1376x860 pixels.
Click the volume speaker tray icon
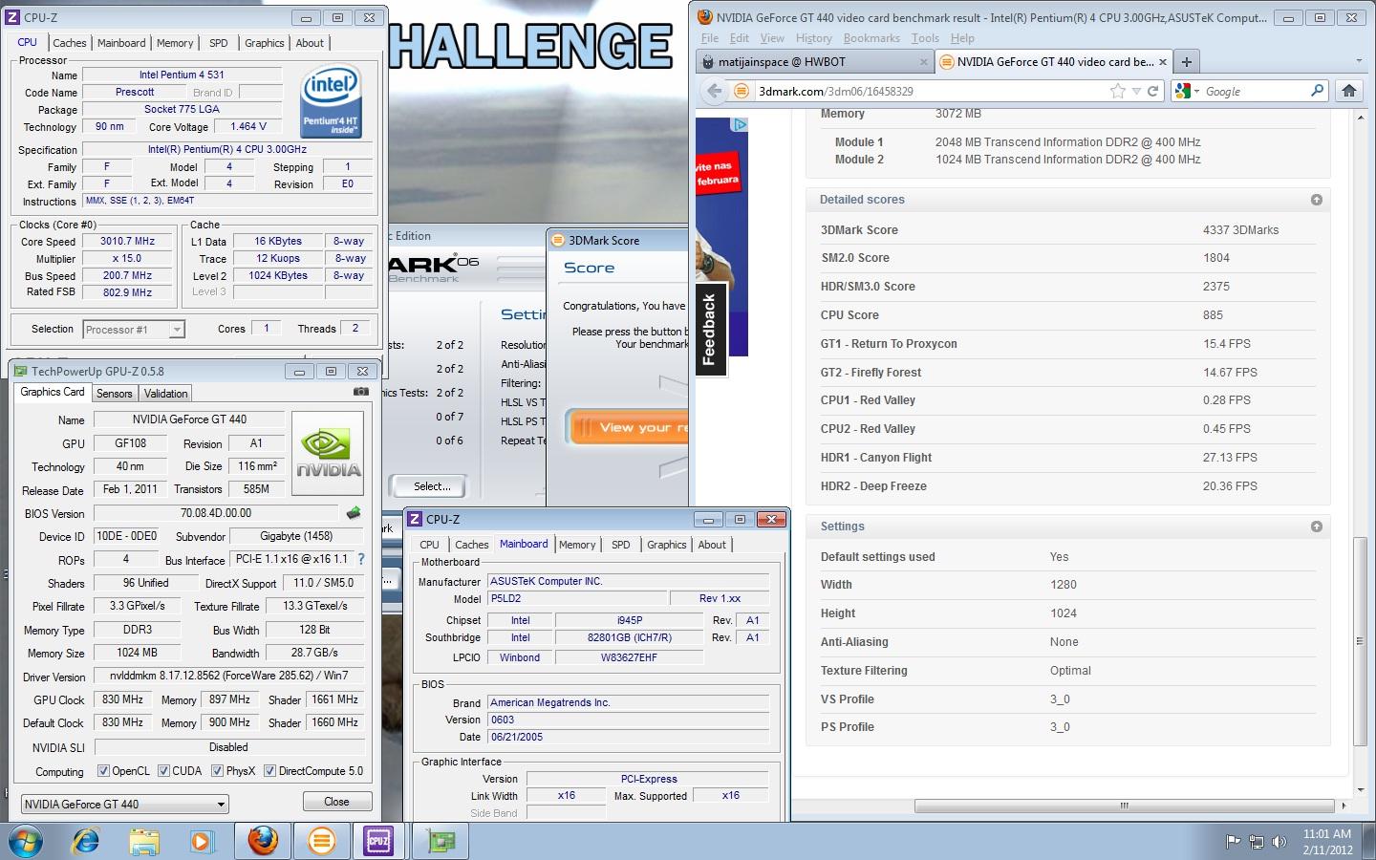1279,842
